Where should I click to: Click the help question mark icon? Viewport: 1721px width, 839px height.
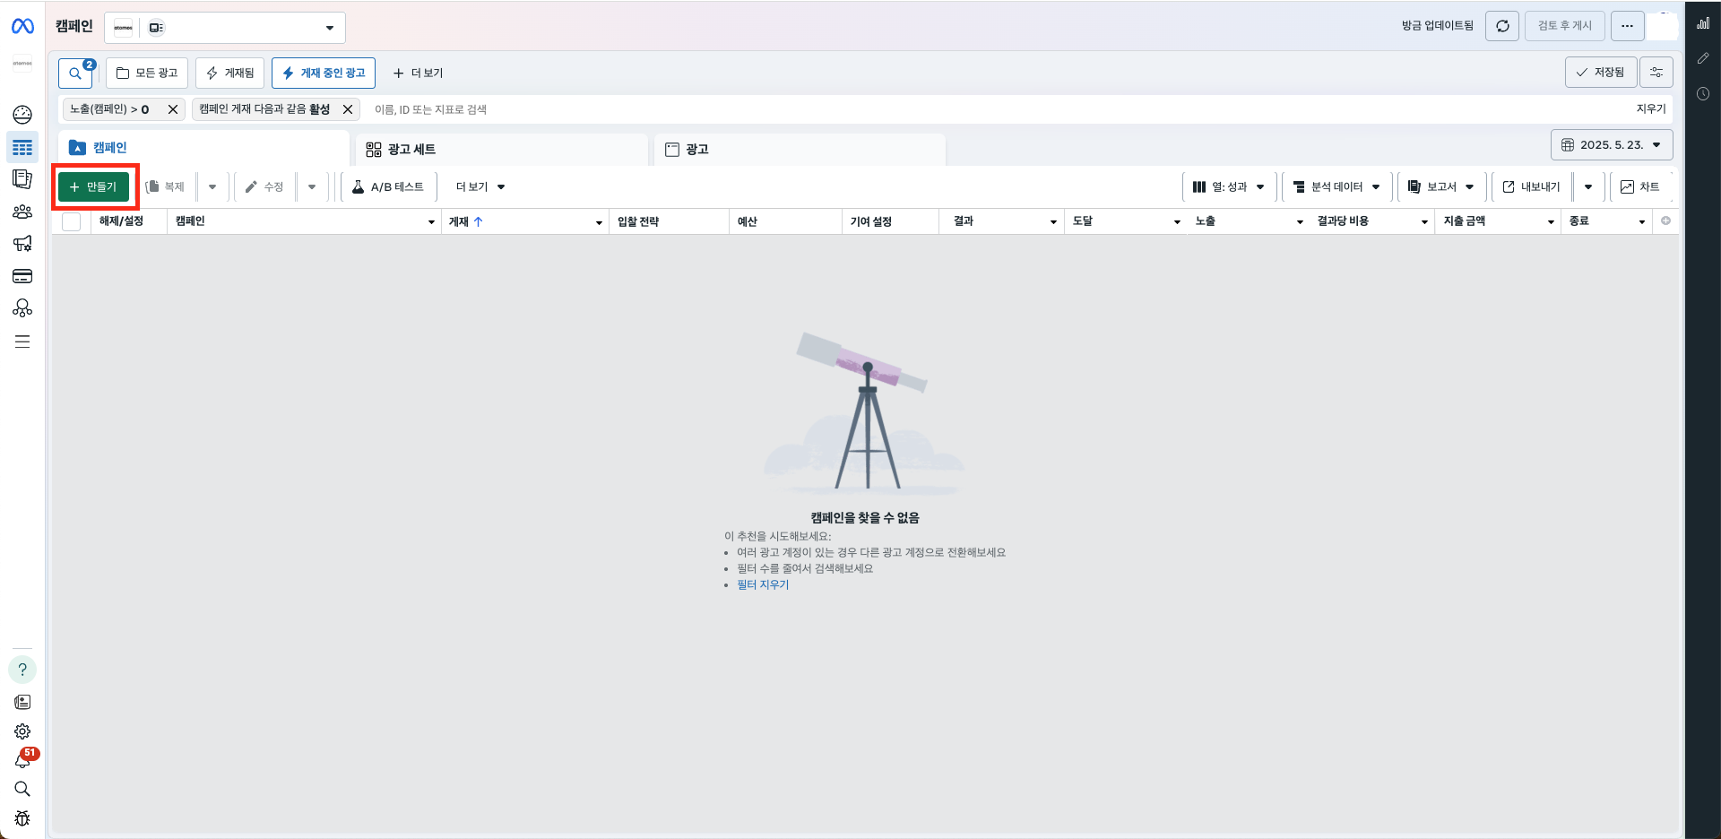(x=22, y=670)
